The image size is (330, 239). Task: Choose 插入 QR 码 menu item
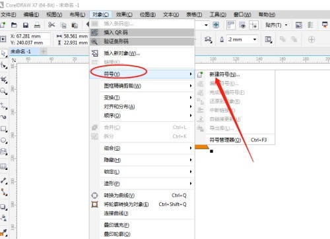tap(142, 32)
